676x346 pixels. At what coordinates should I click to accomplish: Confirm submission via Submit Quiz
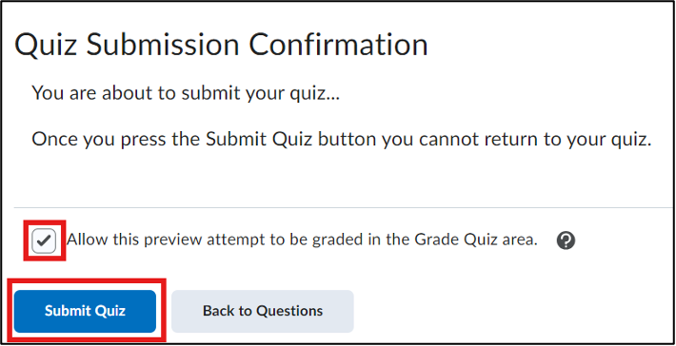click(x=85, y=311)
